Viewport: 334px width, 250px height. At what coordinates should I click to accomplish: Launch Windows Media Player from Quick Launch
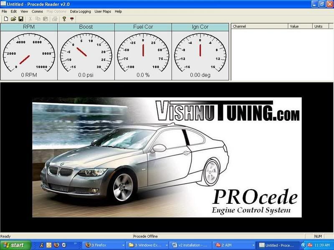pos(64,245)
